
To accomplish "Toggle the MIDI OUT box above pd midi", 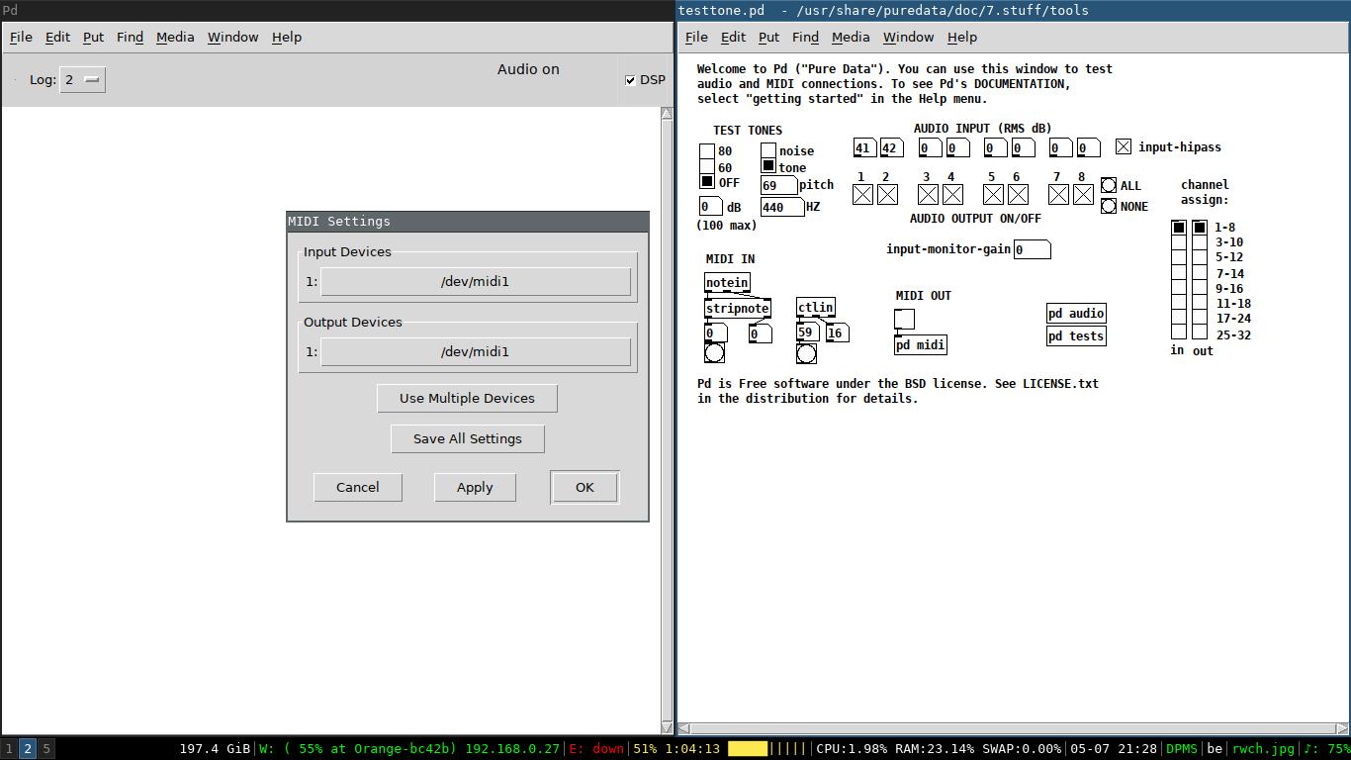I will point(904,319).
